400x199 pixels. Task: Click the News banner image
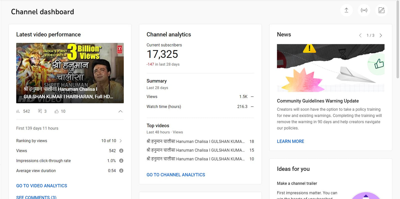tap(331, 68)
